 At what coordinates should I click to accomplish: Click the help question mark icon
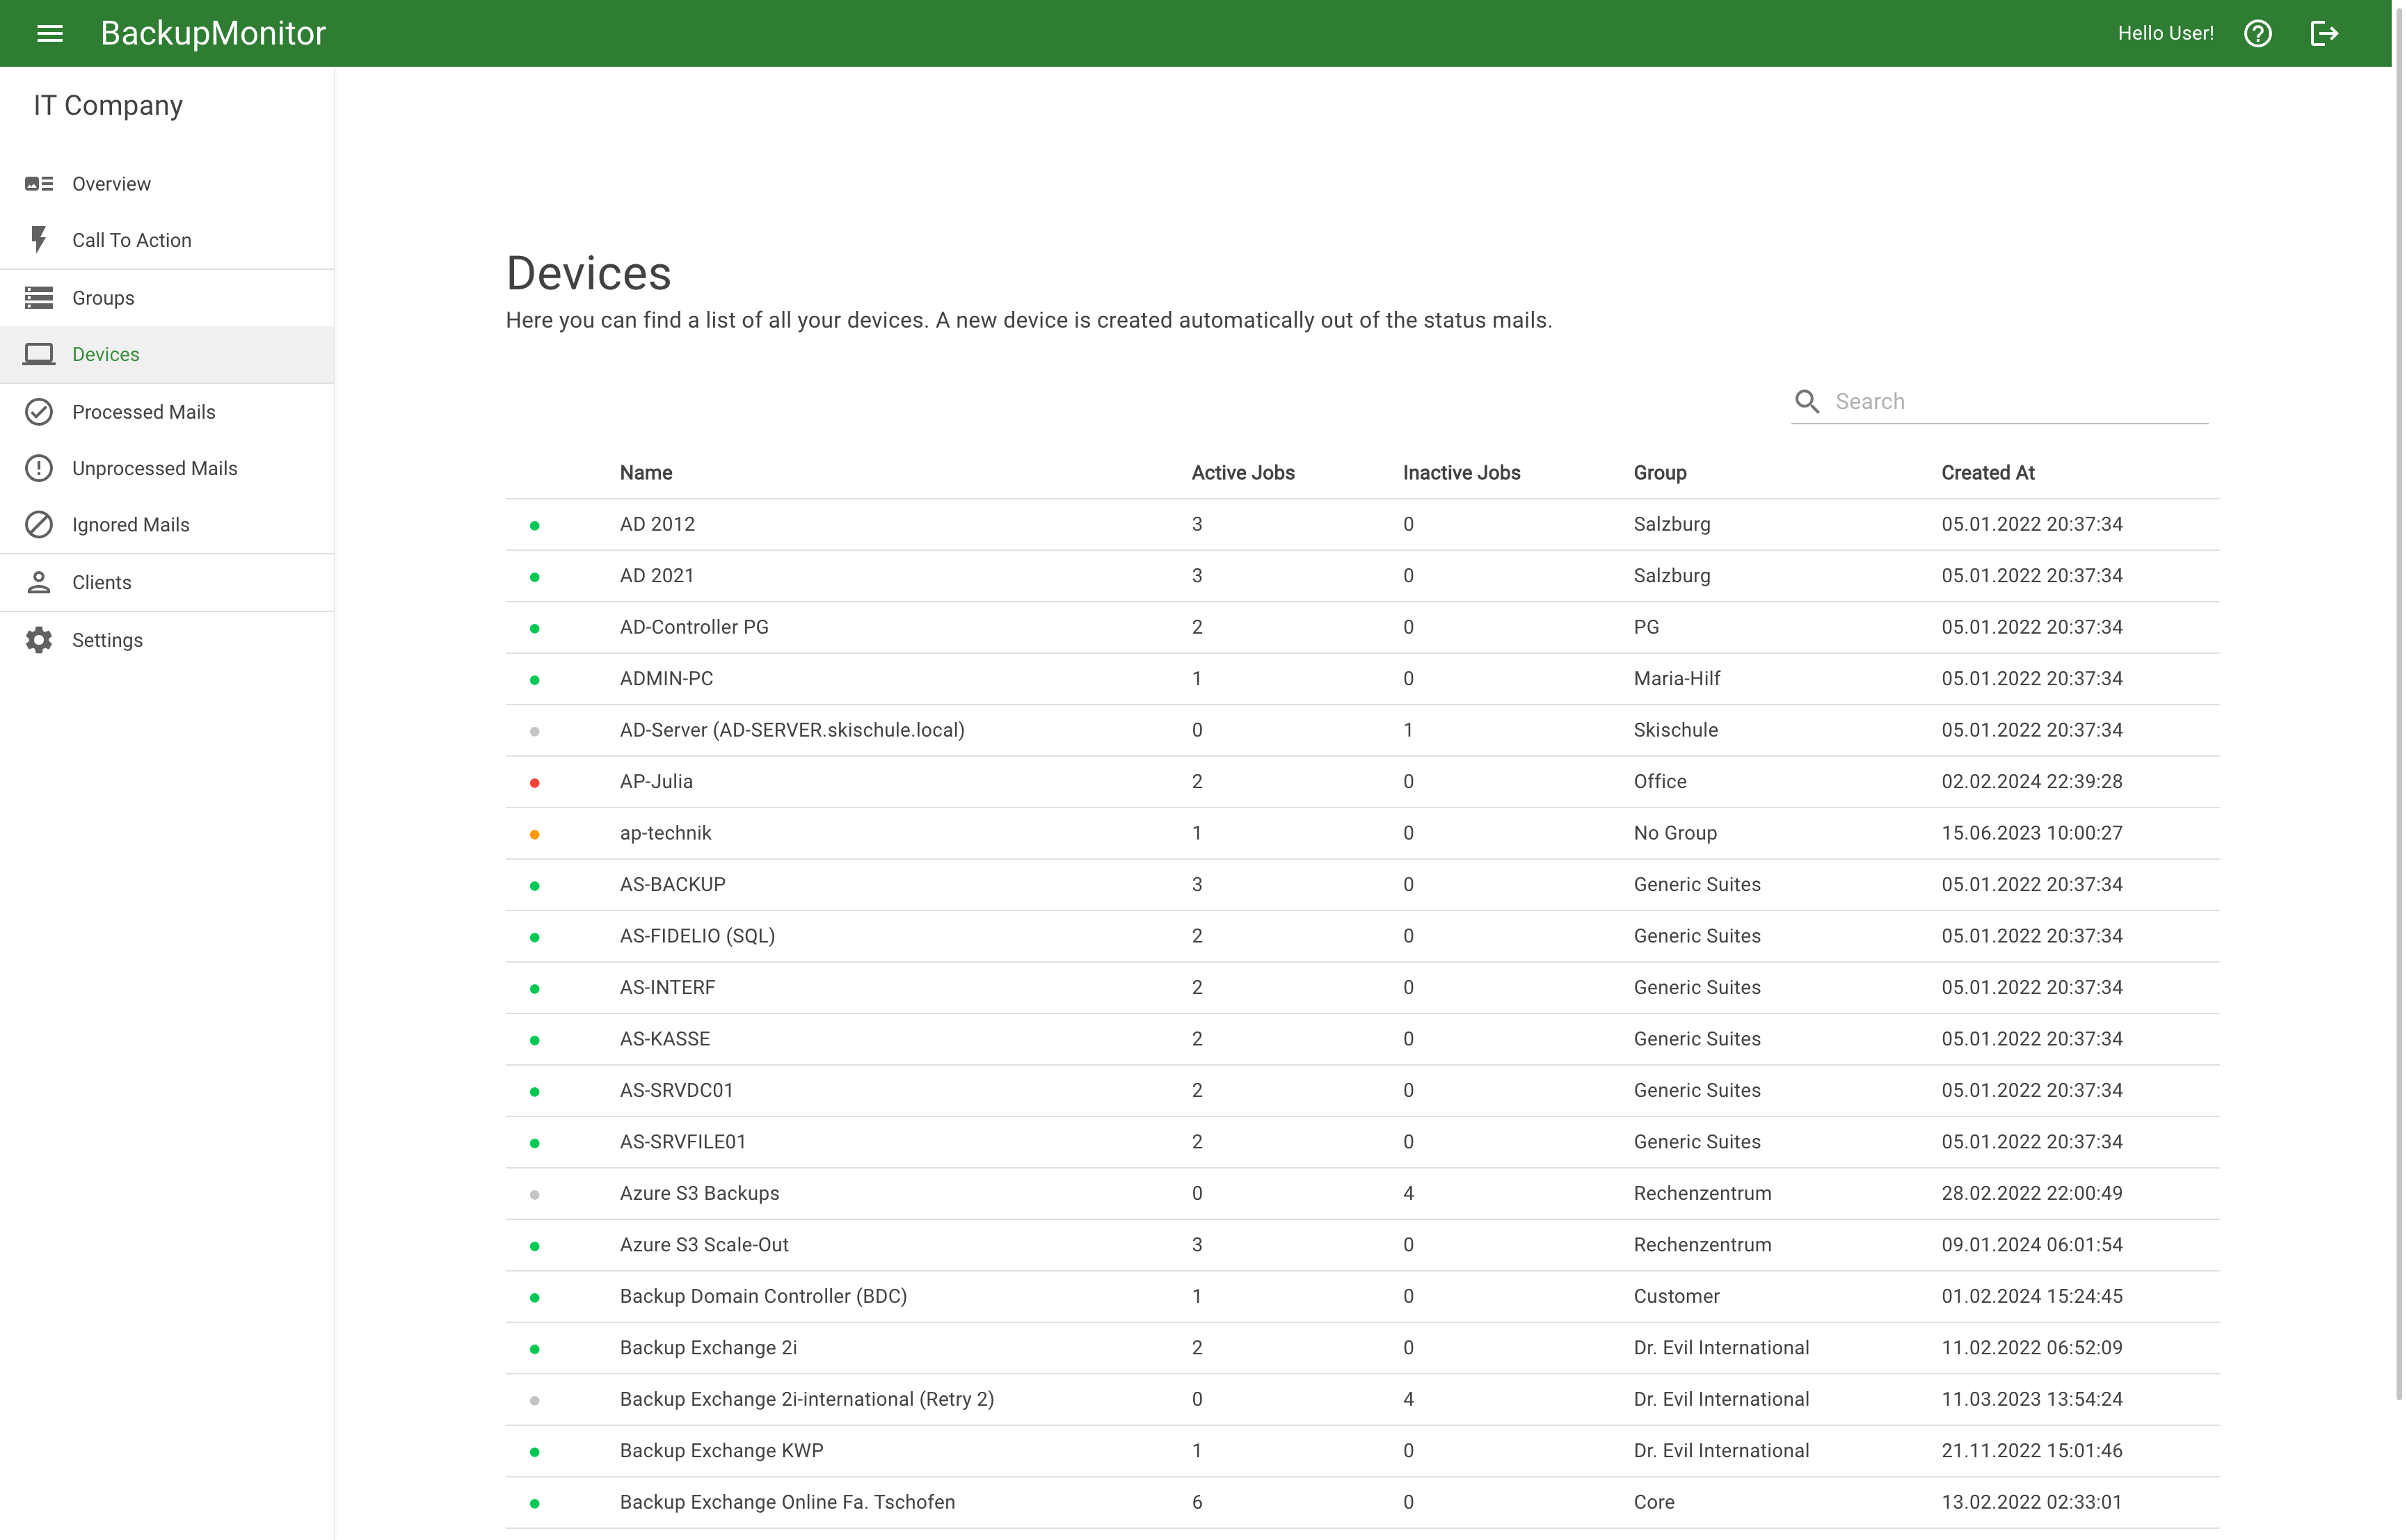(2257, 33)
